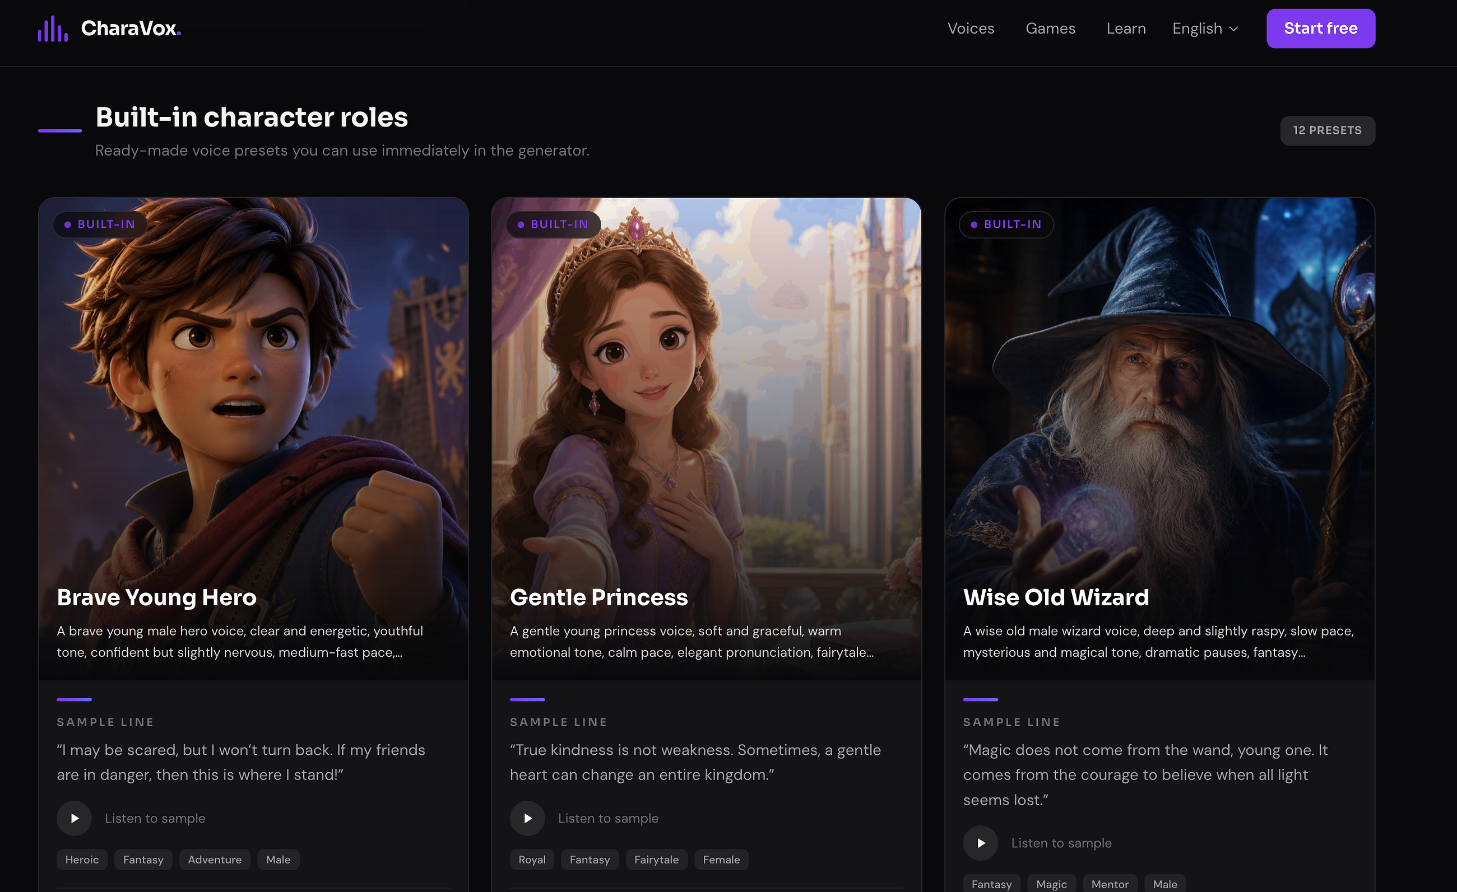Screen dimensions: 1457x892
Task: Click Listen to sample under Brave Young Hero
Action: [x=155, y=818]
